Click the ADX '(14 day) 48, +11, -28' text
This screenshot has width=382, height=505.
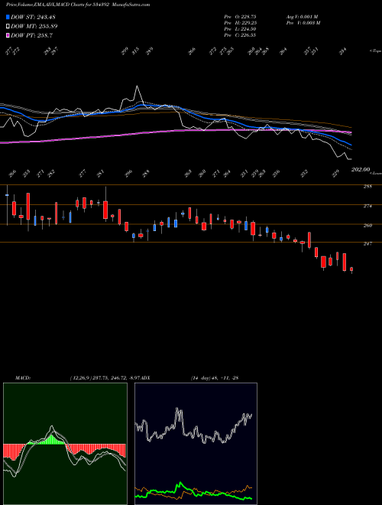215,378
